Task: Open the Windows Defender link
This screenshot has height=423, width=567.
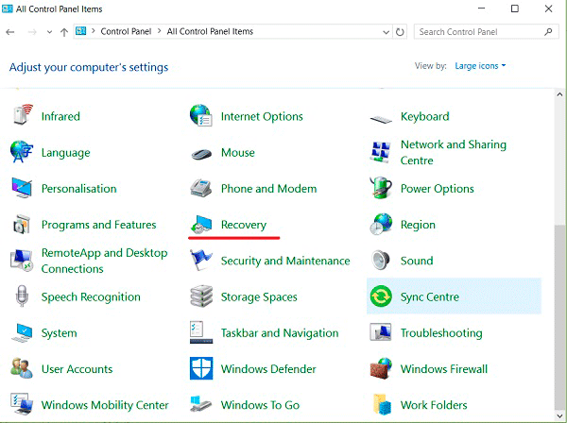Action: click(x=268, y=369)
